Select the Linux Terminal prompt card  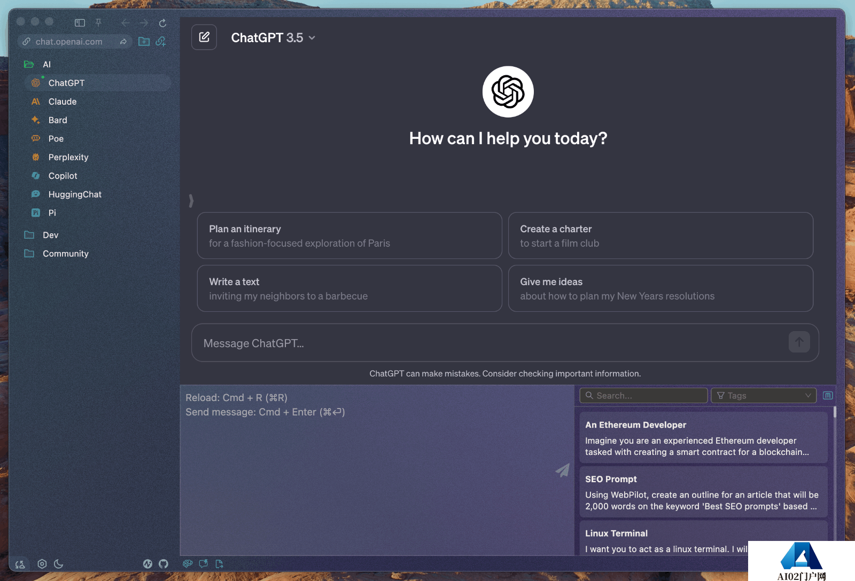click(x=703, y=538)
